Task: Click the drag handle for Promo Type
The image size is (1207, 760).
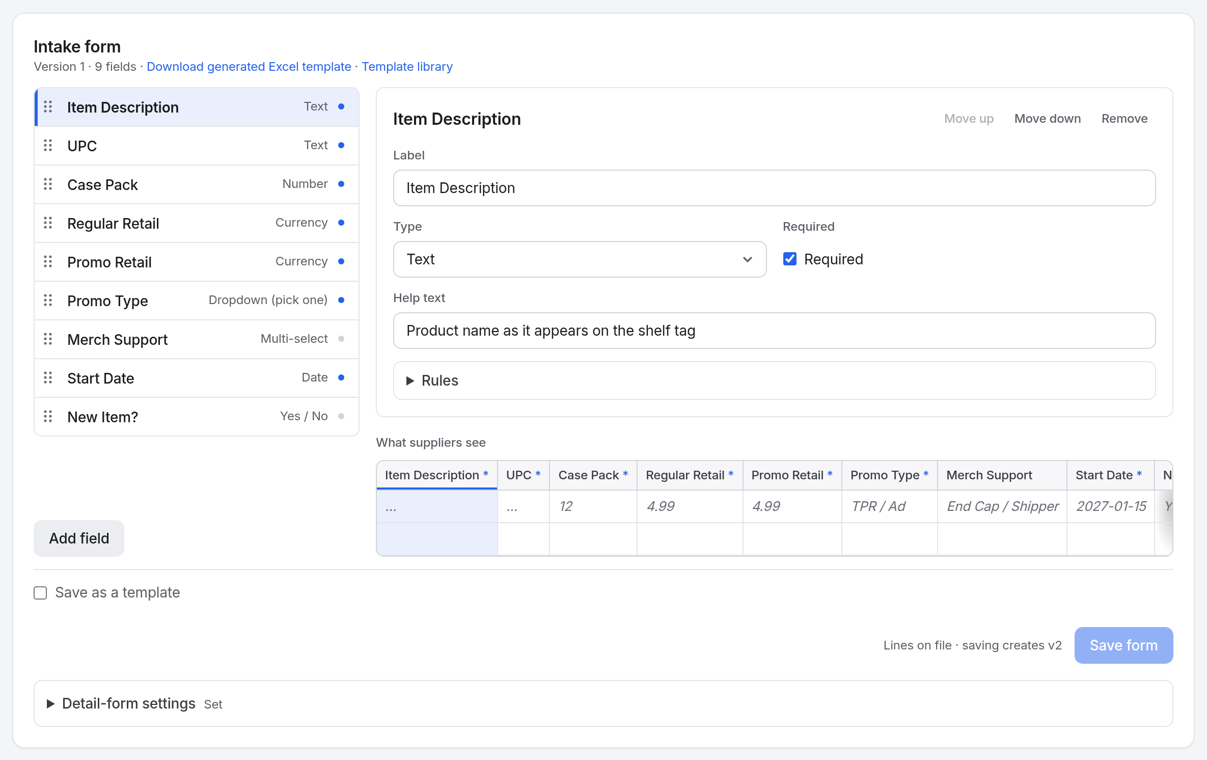Action: 48,301
